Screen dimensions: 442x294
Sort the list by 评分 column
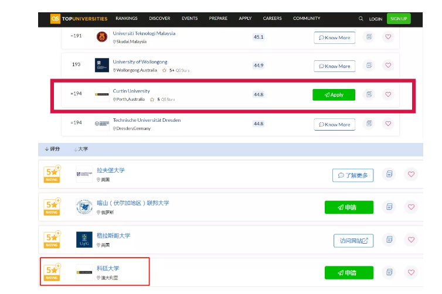pyautogui.click(x=52, y=149)
